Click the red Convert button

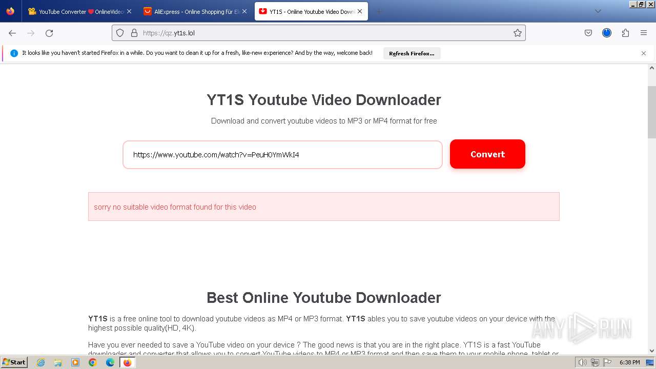(x=487, y=154)
